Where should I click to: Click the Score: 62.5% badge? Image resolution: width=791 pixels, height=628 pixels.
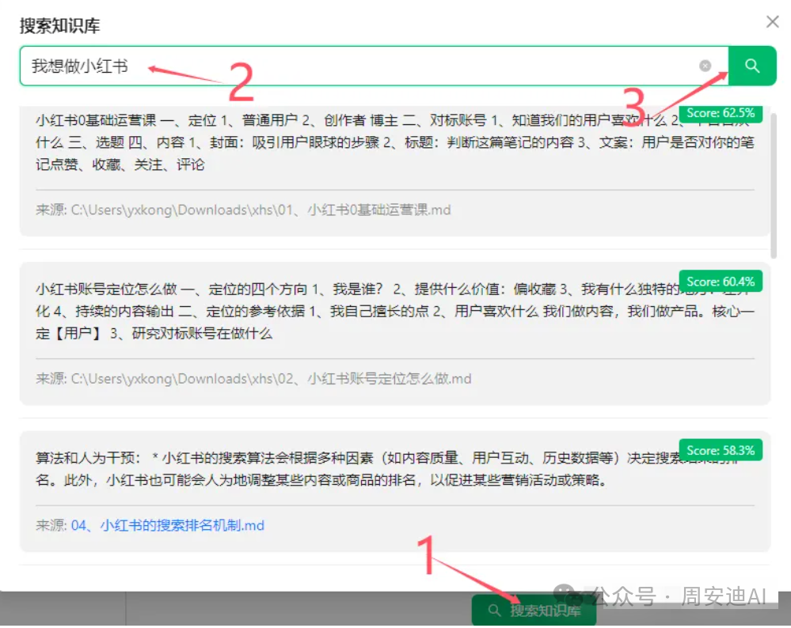point(721,113)
